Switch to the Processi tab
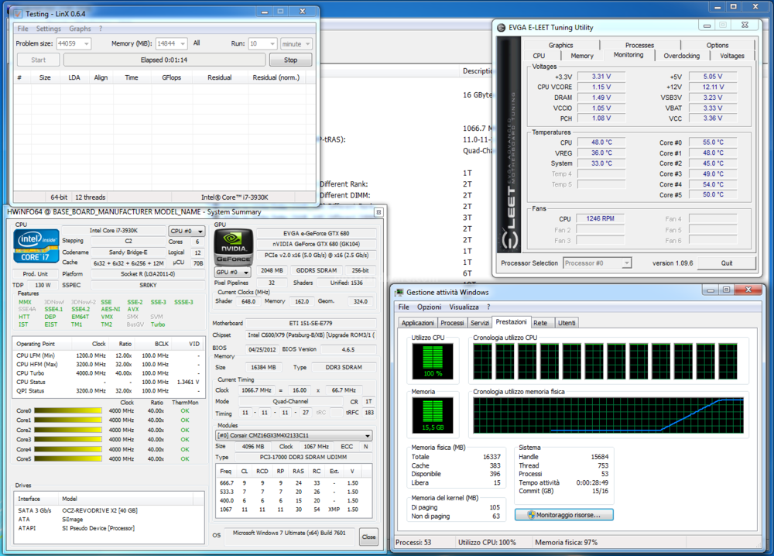The width and height of the screenshot is (774, 556). pyautogui.click(x=452, y=323)
